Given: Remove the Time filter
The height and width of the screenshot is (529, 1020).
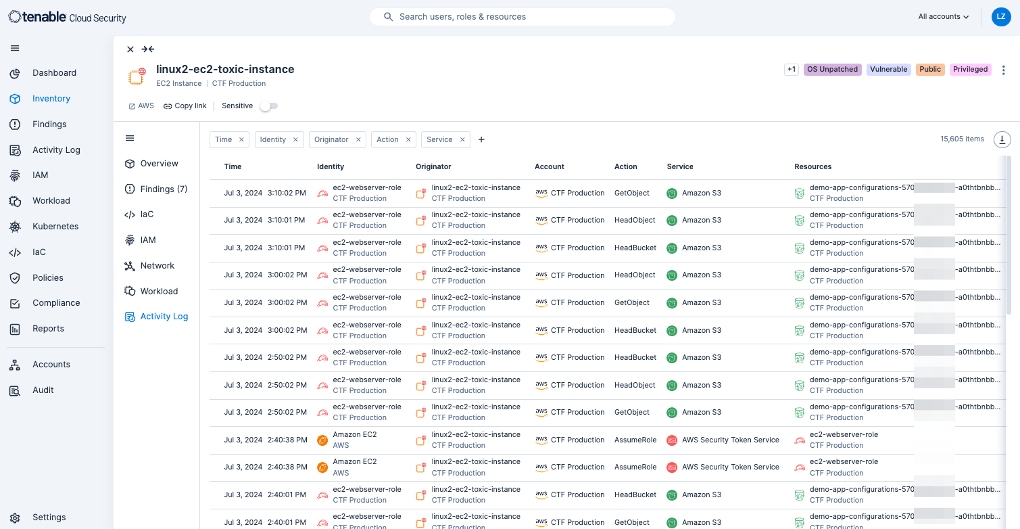Looking at the screenshot, I should point(241,139).
